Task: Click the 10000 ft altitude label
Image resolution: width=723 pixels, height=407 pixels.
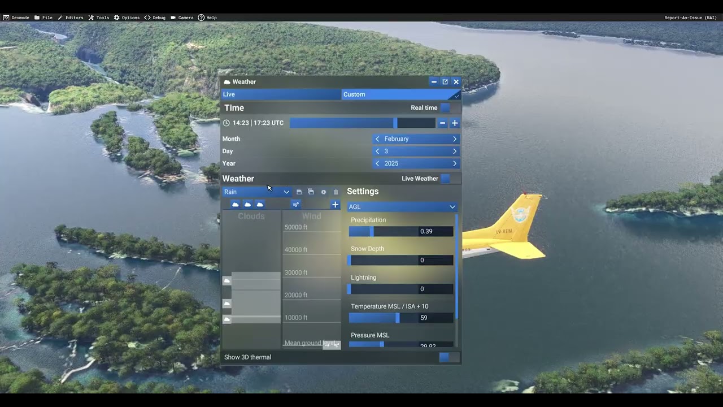Action: coord(296,318)
